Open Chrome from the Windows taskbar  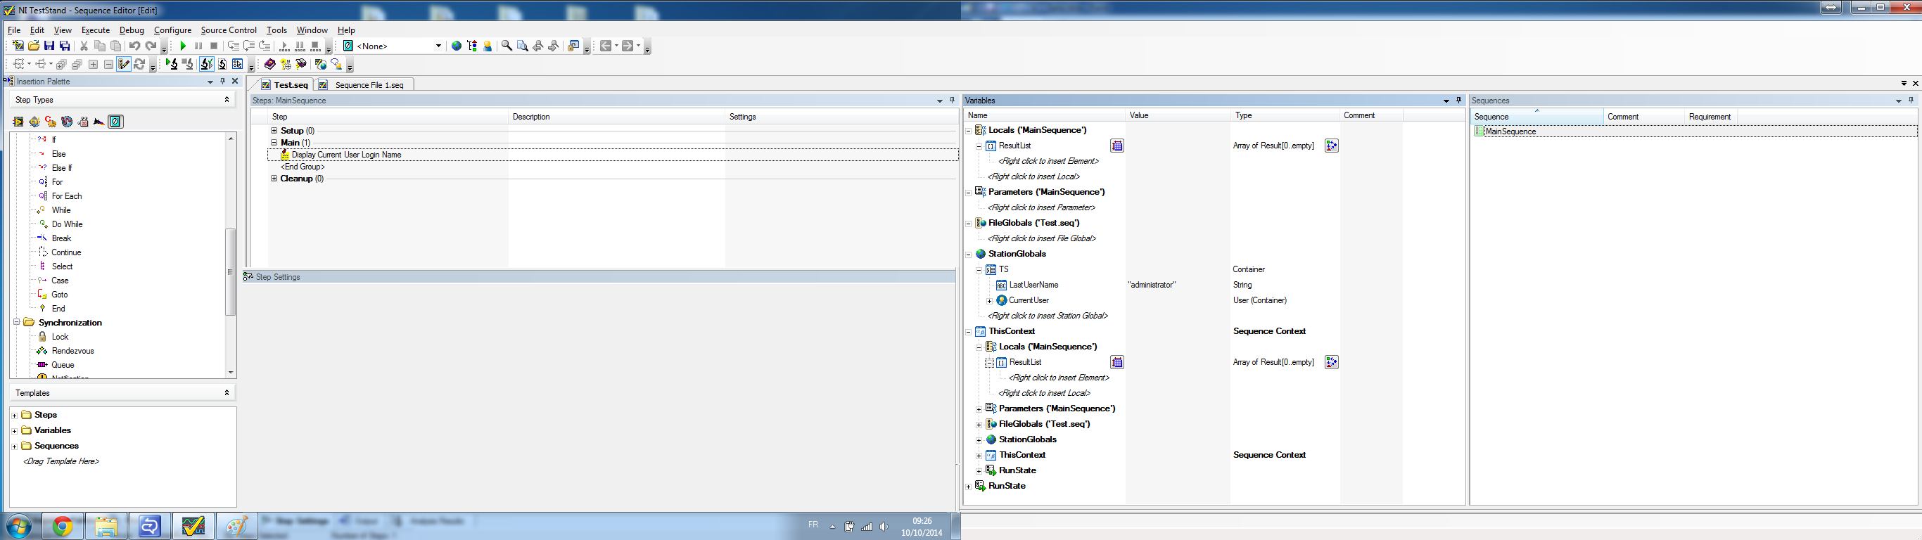coord(63,527)
